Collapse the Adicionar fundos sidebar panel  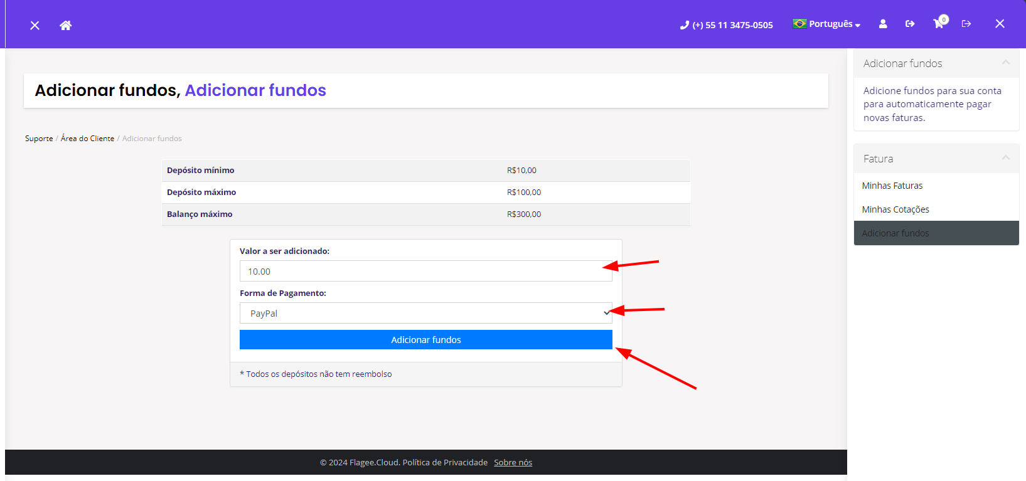(1005, 63)
